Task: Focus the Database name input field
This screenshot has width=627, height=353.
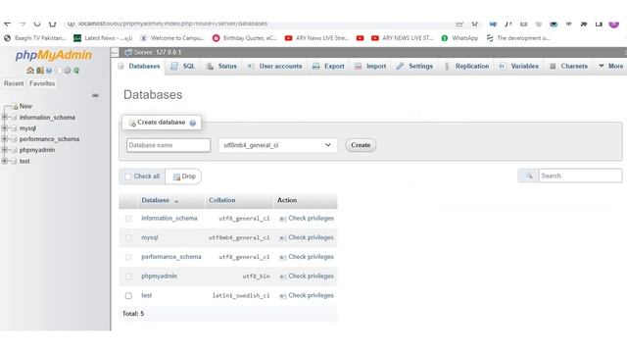Action: click(x=169, y=145)
